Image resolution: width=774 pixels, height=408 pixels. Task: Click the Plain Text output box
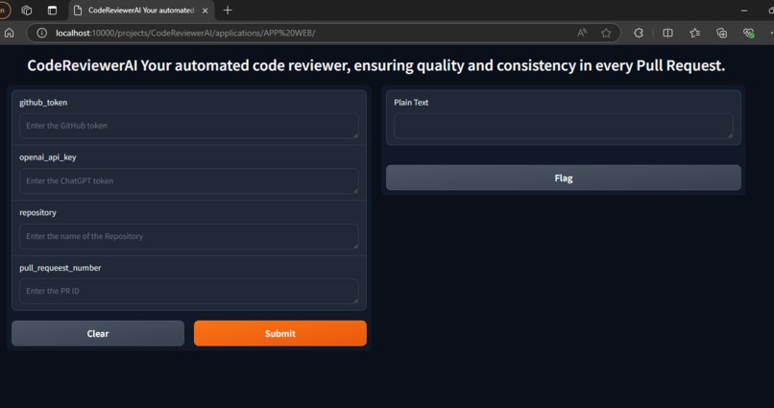click(564, 126)
